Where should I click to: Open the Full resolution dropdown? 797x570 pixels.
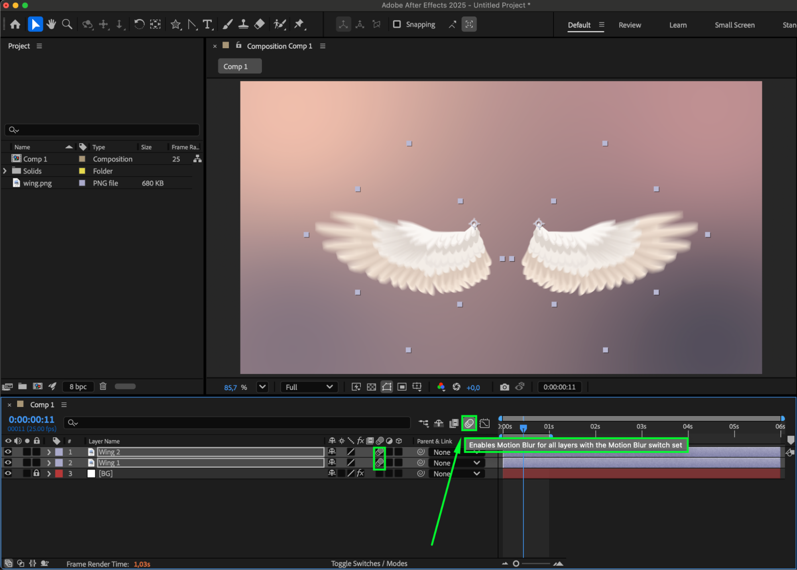pyautogui.click(x=309, y=387)
